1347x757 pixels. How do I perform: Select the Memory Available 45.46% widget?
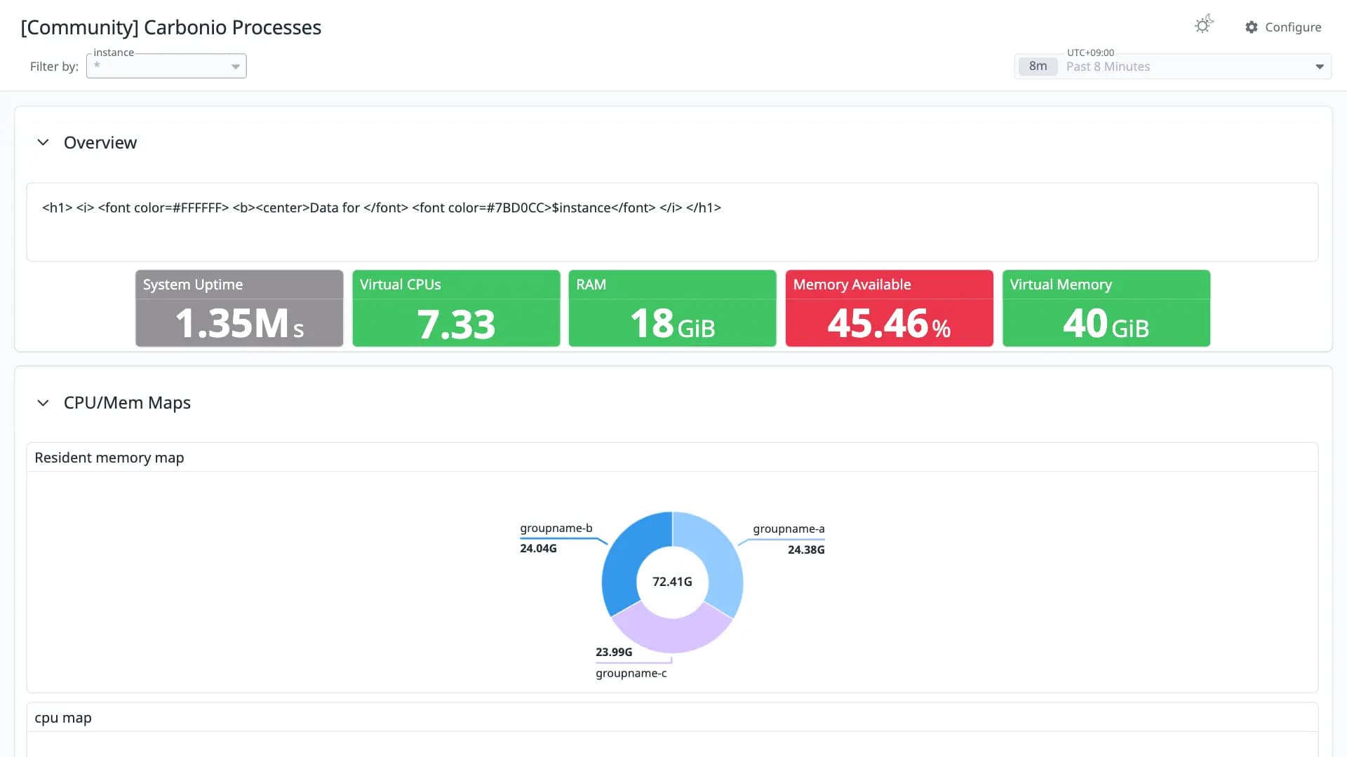[x=889, y=308]
